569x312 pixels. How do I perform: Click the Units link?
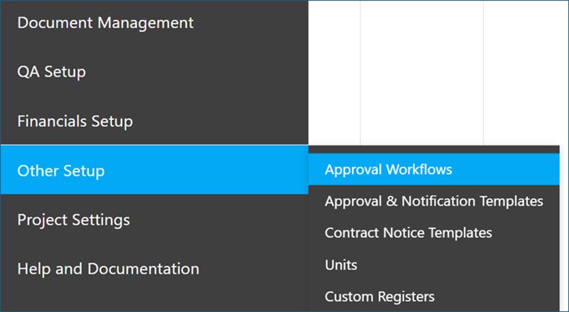tap(341, 264)
